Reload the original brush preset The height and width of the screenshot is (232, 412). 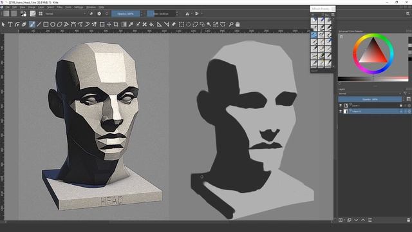click(107, 14)
